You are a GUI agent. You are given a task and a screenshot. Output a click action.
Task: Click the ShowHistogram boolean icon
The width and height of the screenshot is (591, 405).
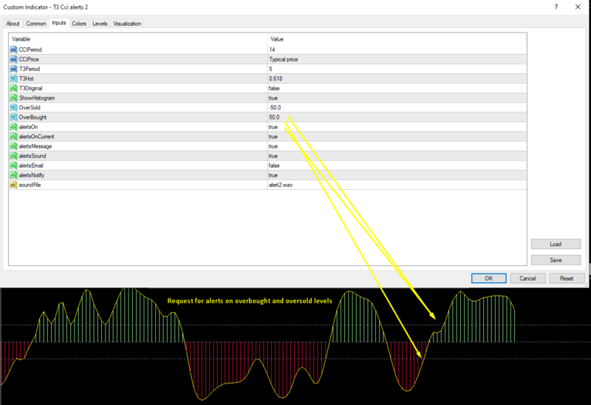point(13,98)
